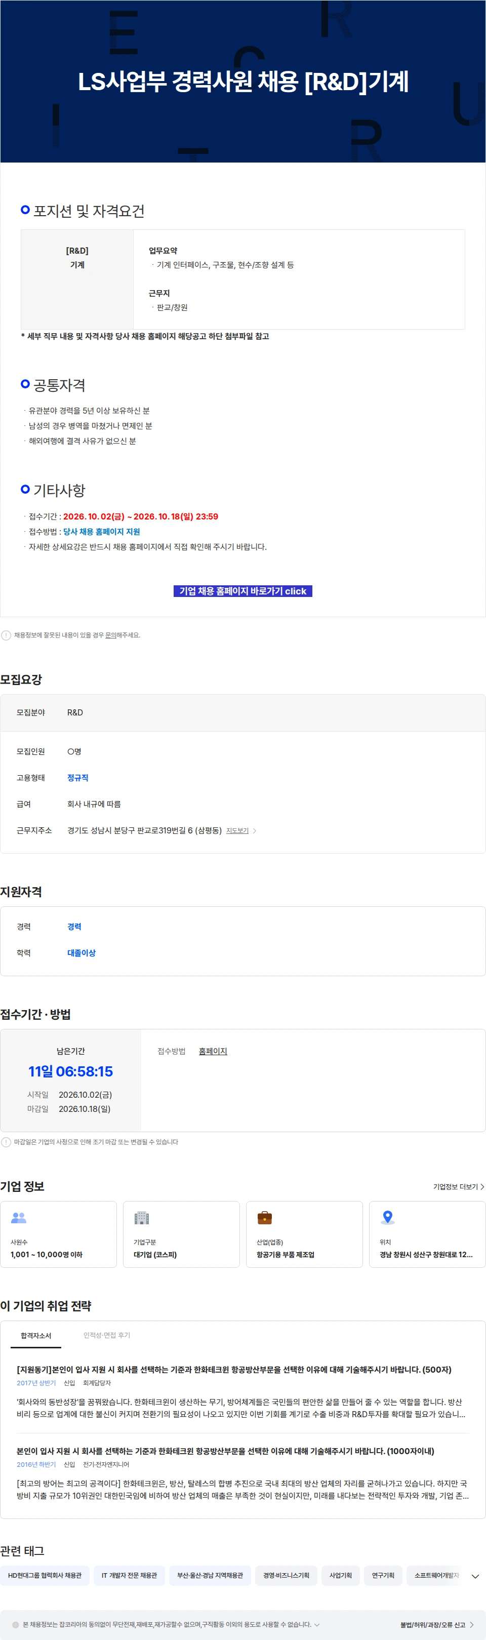Click 경남 창원시 성산구 location card
Viewport: 486px width, 1640px height.
427,1234
